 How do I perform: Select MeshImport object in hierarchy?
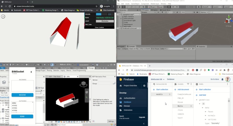[x=128, y=24]
